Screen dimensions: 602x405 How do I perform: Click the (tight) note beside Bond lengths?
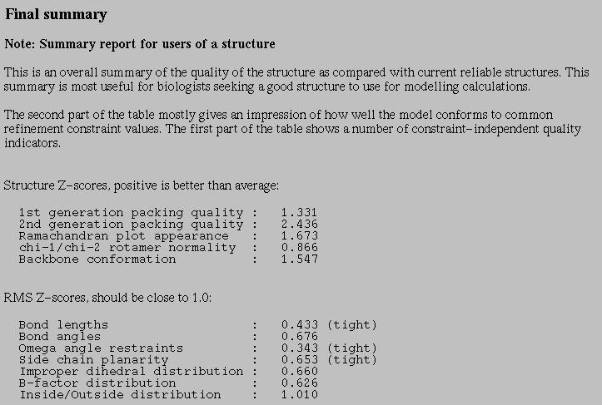point(352,325)
